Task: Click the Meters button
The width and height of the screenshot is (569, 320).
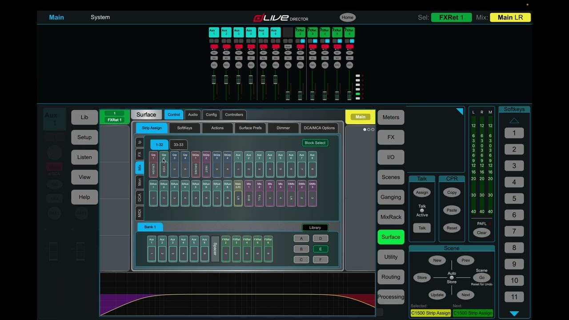Action: click(x=391, y=117)
